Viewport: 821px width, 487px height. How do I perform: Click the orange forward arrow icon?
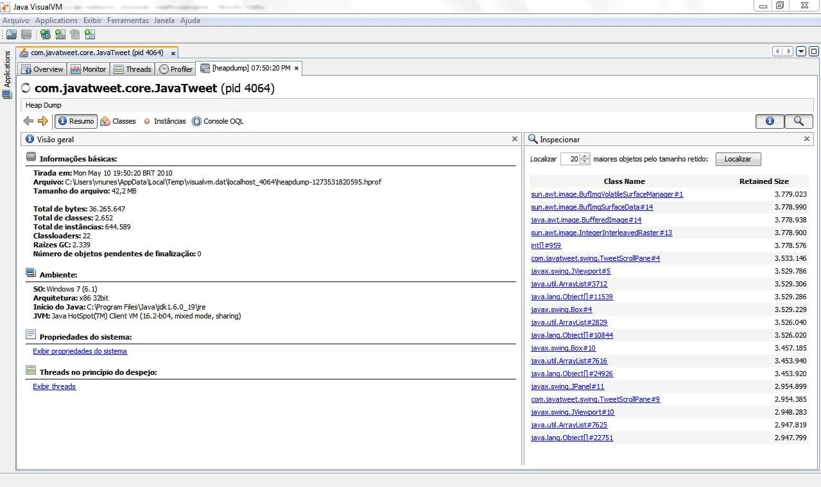[x=43, y=121]
